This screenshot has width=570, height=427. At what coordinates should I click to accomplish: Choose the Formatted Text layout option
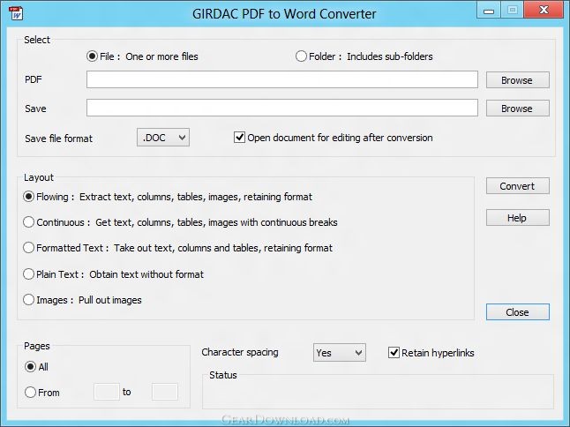tap(177, 248)
